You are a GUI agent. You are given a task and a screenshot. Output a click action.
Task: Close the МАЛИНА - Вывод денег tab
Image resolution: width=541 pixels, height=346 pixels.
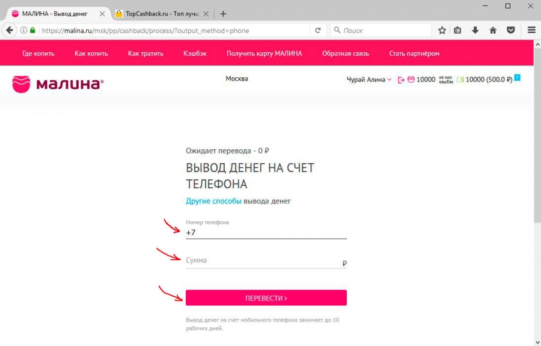(x=102, y=14)
